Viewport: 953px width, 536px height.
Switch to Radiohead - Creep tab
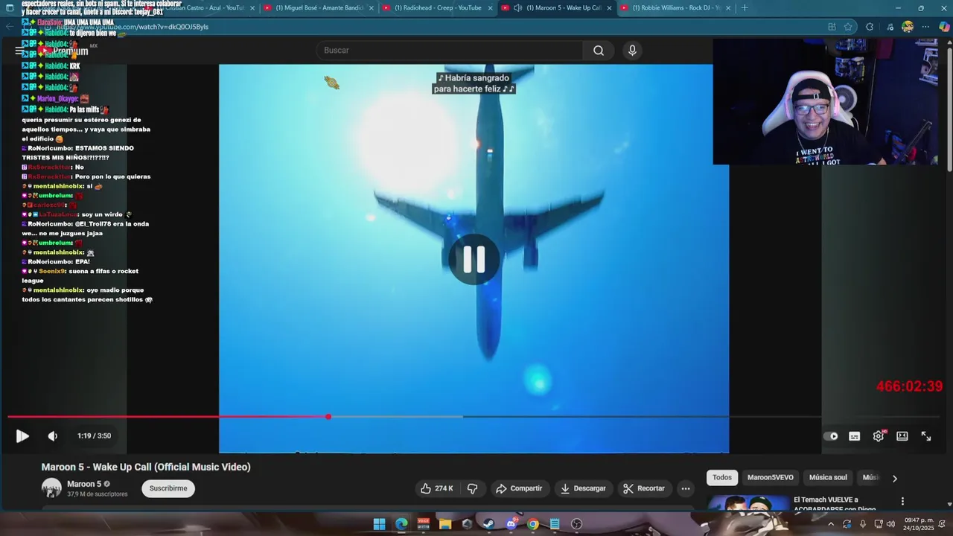click(438, 7)
